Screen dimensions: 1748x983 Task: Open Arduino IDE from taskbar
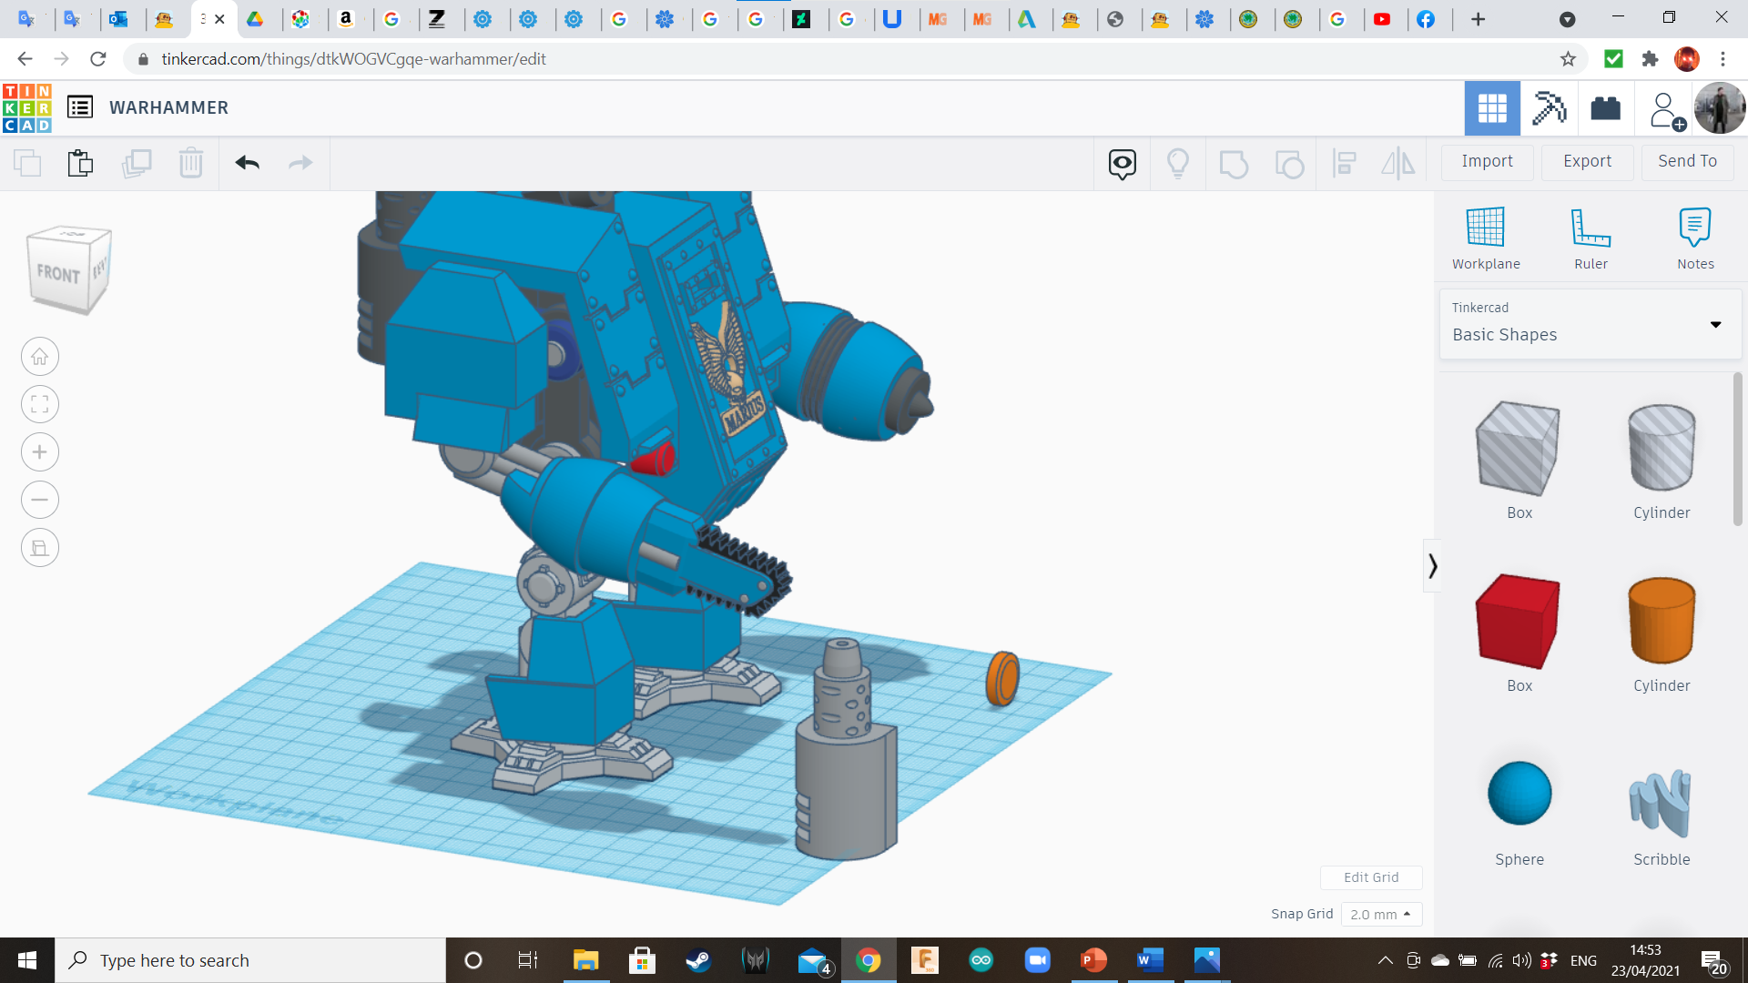(981, 960)
